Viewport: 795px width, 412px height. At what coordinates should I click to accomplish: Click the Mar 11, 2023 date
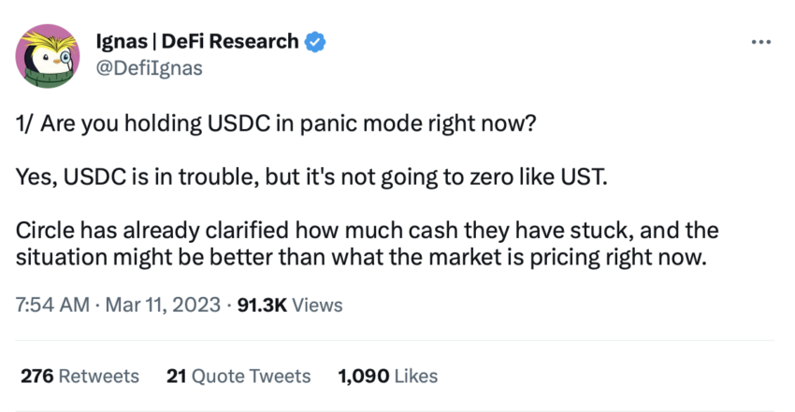click(163, 305)
